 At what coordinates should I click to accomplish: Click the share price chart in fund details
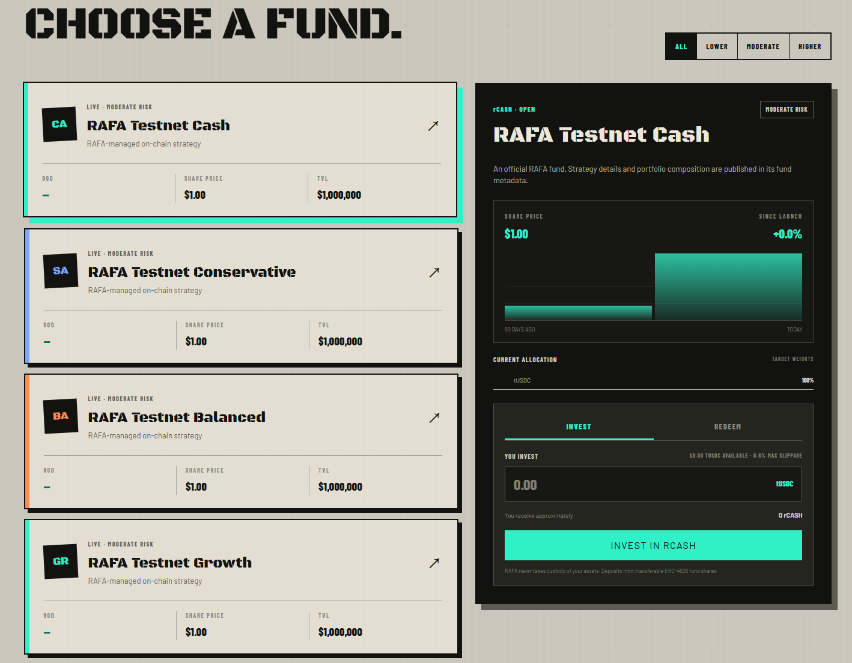click(x=653, y=286)
